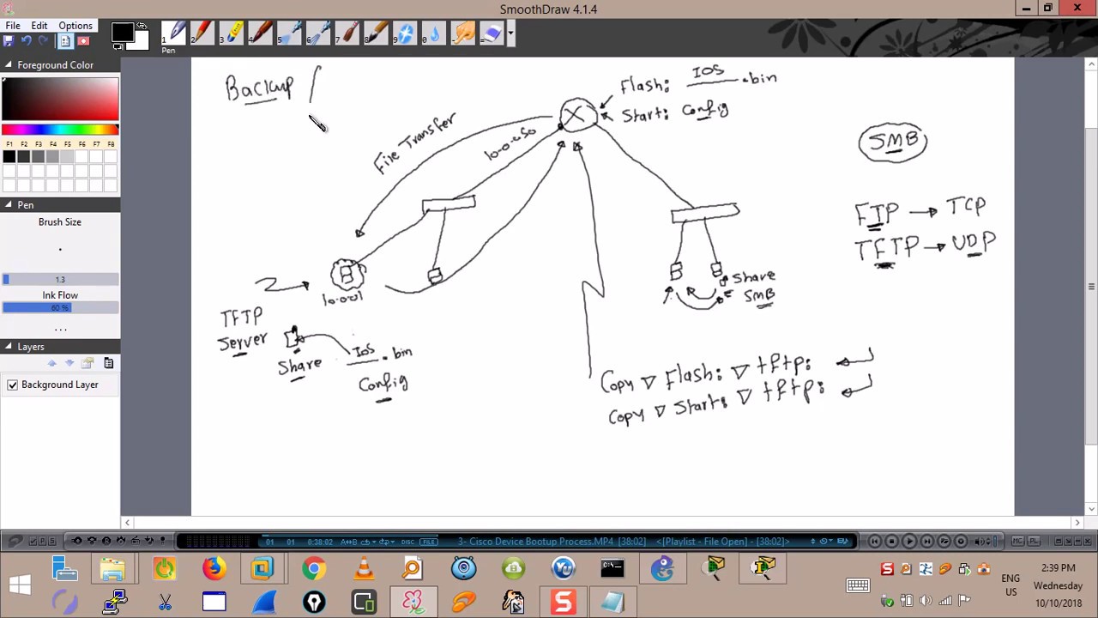Move layer up arrow in Layers
Screen dimensions: 1098x618
tap(52, 363)
